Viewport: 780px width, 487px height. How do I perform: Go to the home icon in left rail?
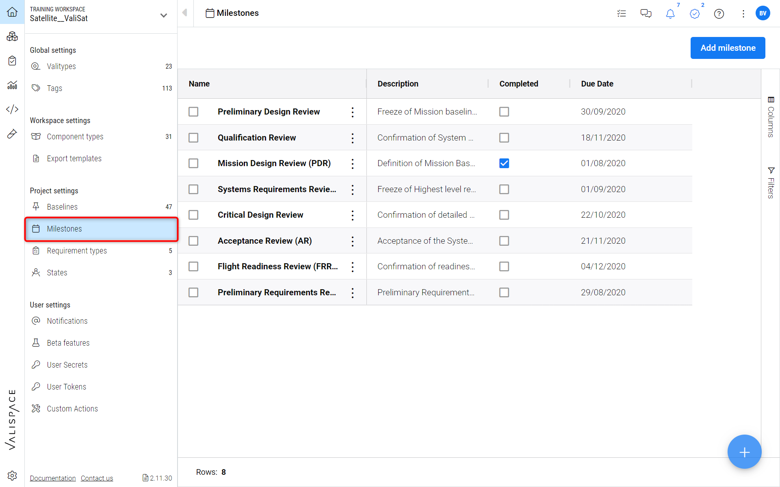pyautogui.click(x=12, y=12)
